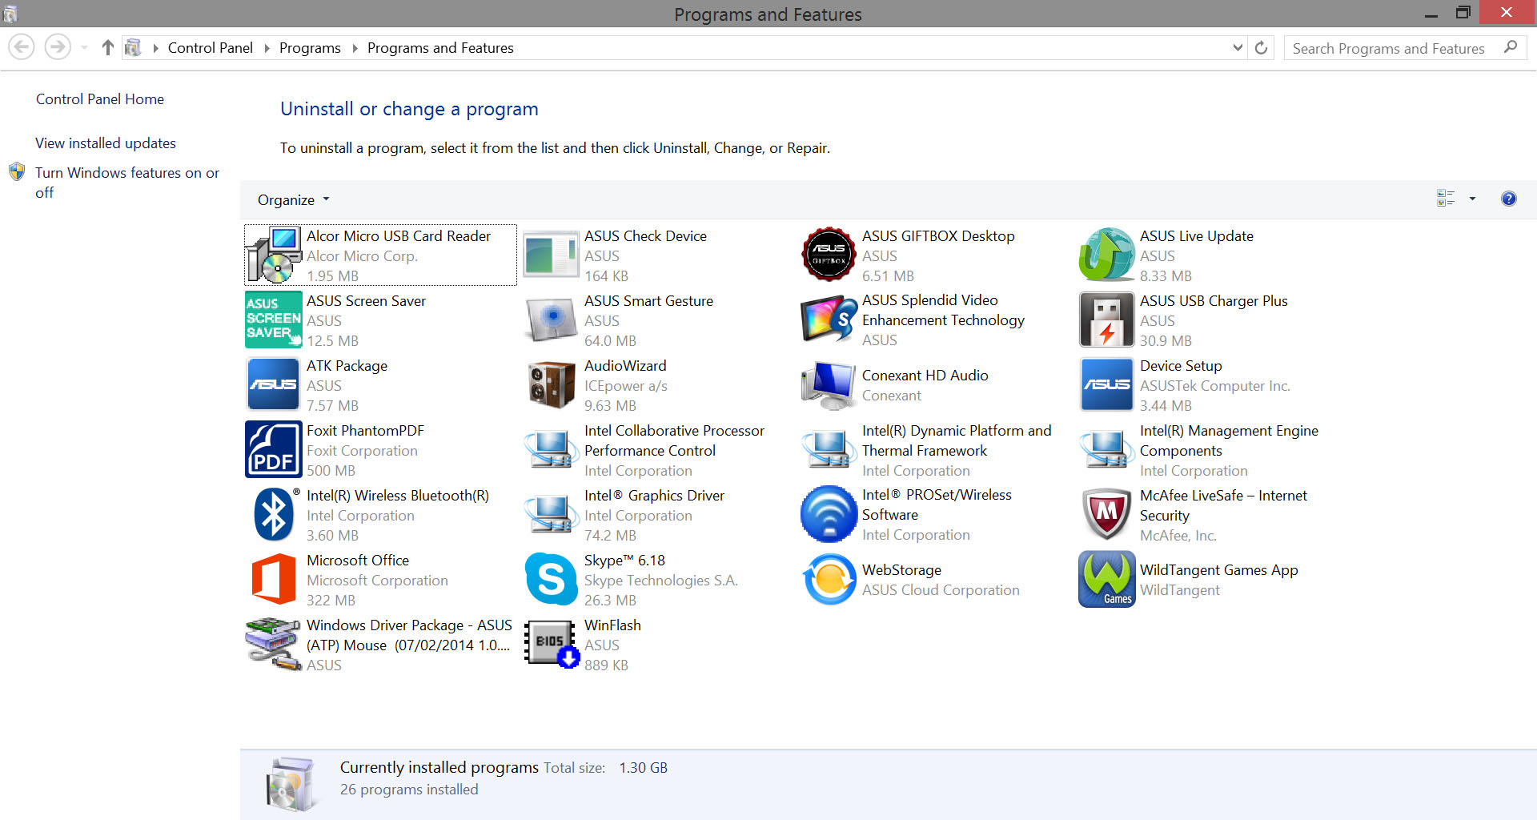Screen dimensions: 1537x820
Task: Click the Skype 6.18 icon
Action: (x=552, y=579)
